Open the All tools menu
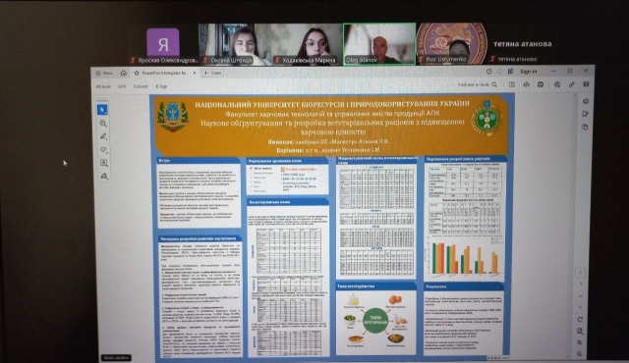The height and width of the screenshot is (363, 629). pyautogui.click(x=103, y=86)
